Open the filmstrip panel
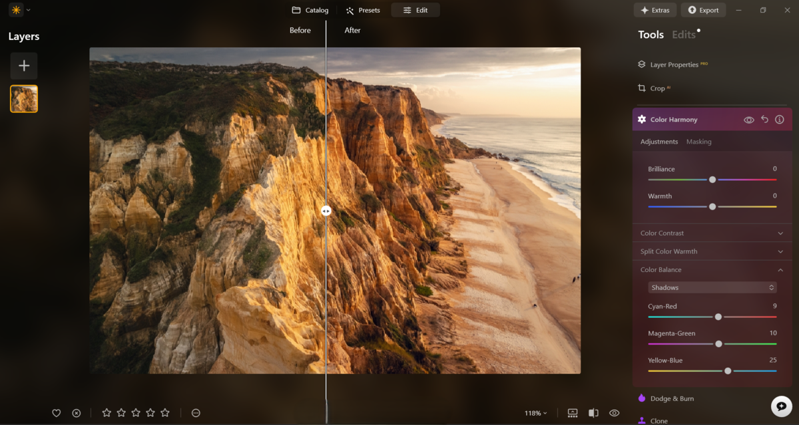This screenshot has height=425, width=799. pyautogui.click(x=573, y=413)
